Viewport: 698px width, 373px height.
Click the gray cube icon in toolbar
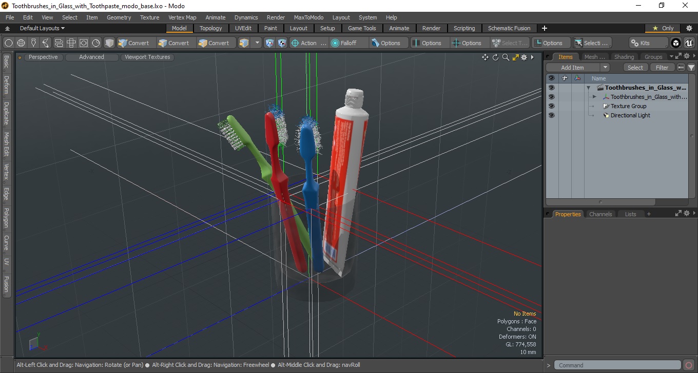(109, 43)
